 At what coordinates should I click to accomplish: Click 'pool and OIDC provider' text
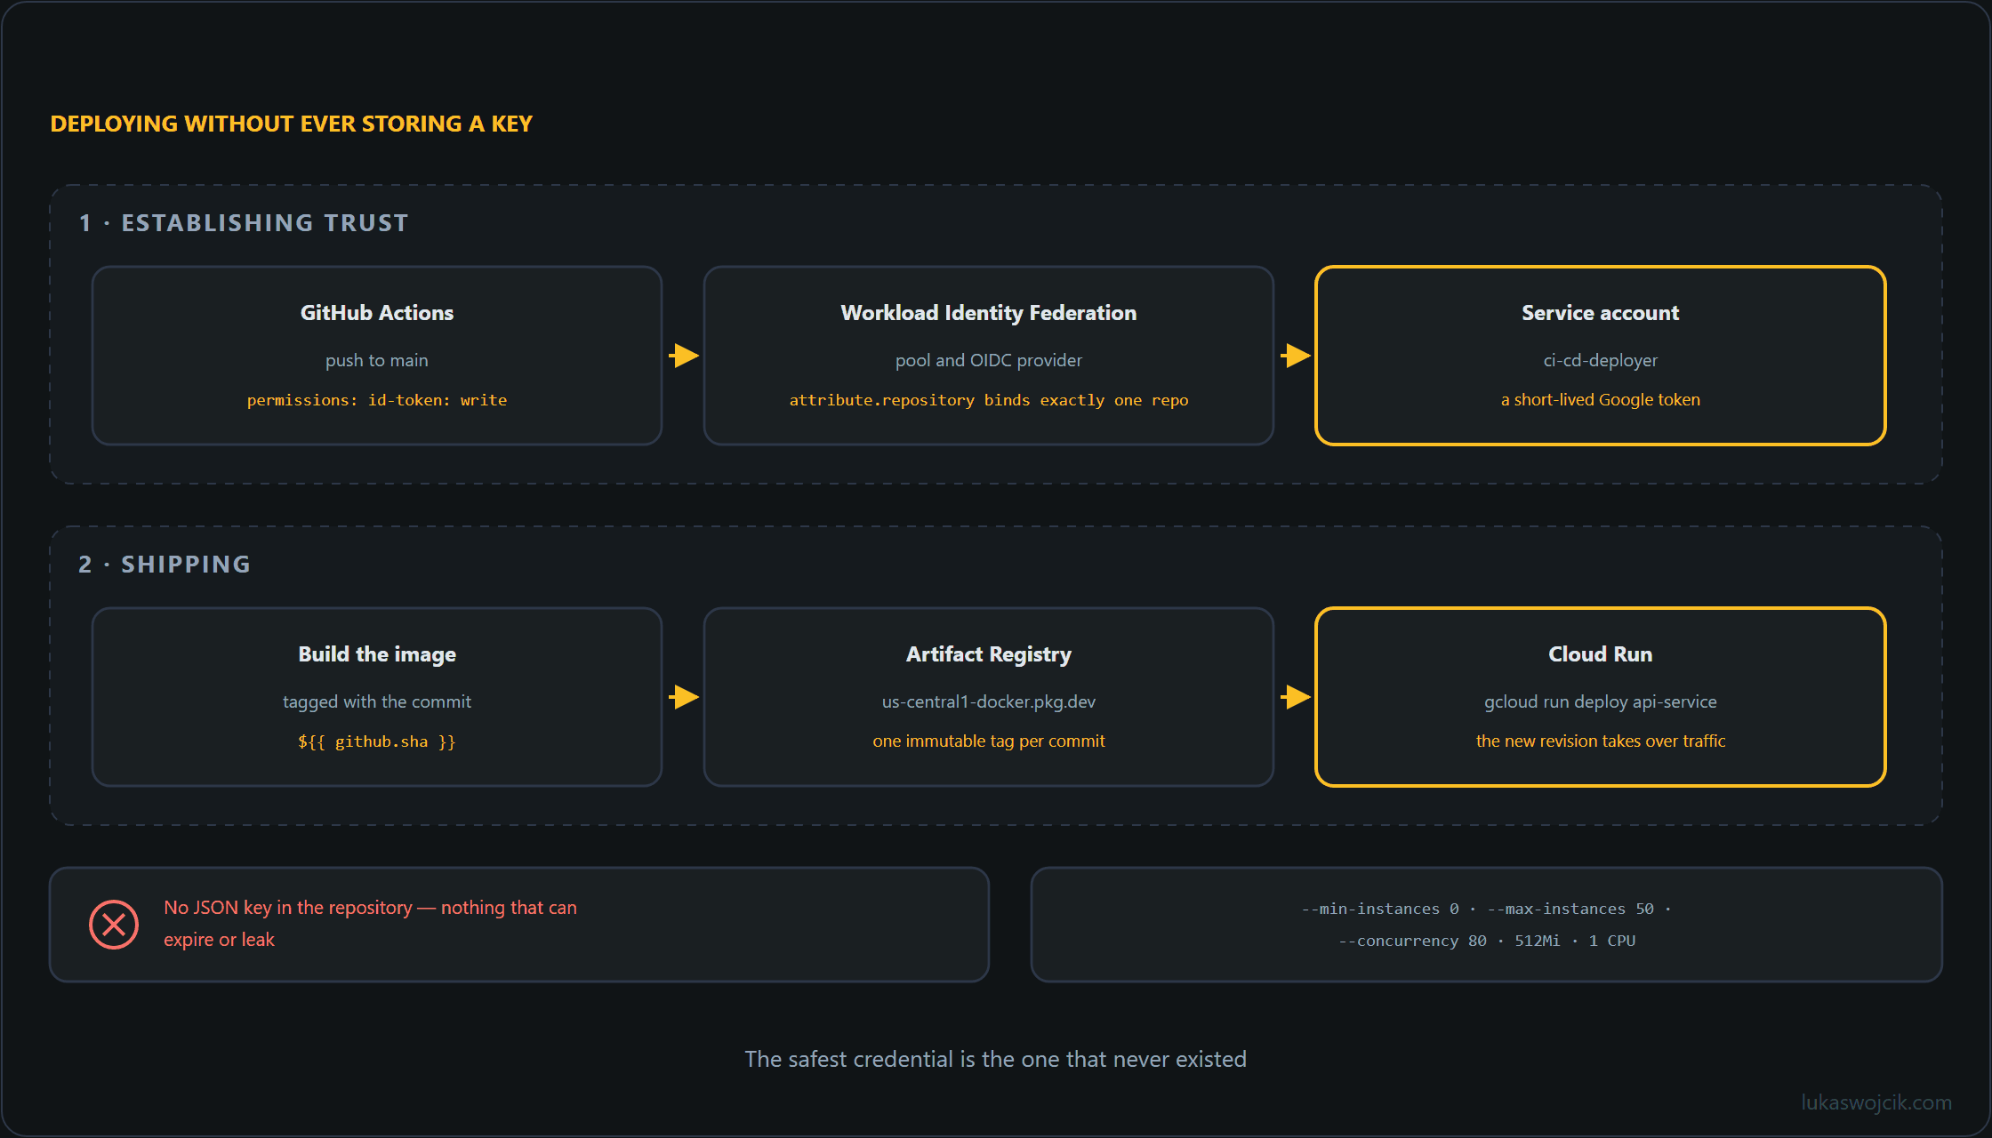(989, 360)
